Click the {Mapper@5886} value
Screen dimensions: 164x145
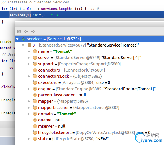pyautogui.click(x=72, y=101)
